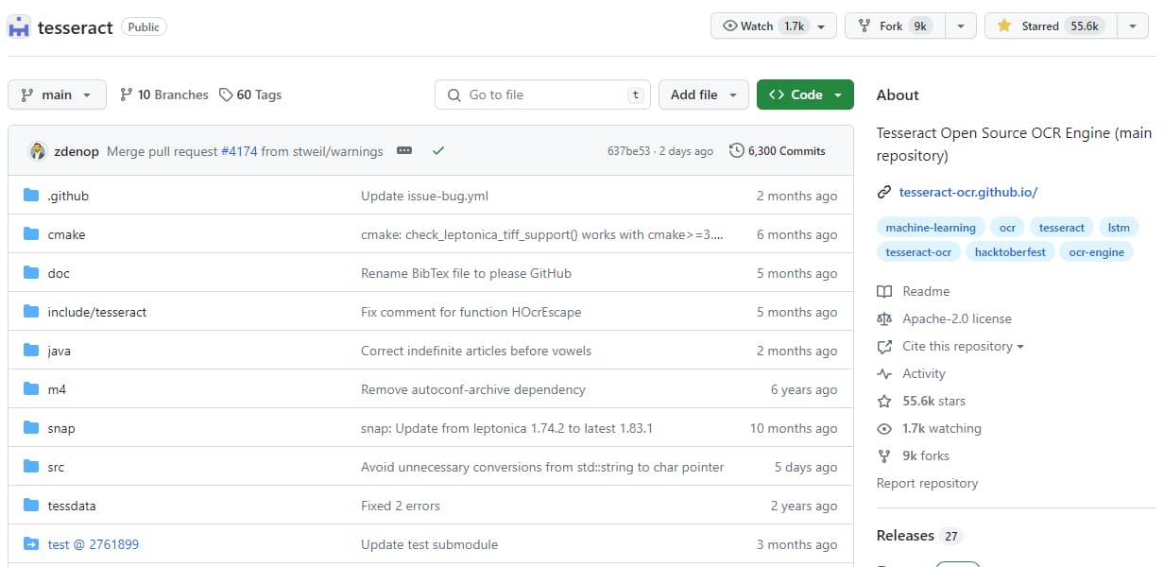Click the lstm topic tag
Image resolution: width=1164 pixels, height=567 pixels.
coord(1119,227)
